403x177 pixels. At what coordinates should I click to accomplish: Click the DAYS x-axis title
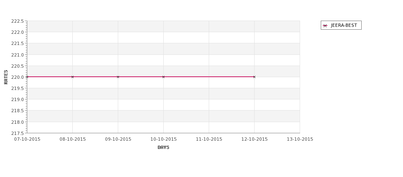click(x=163, y=147)
